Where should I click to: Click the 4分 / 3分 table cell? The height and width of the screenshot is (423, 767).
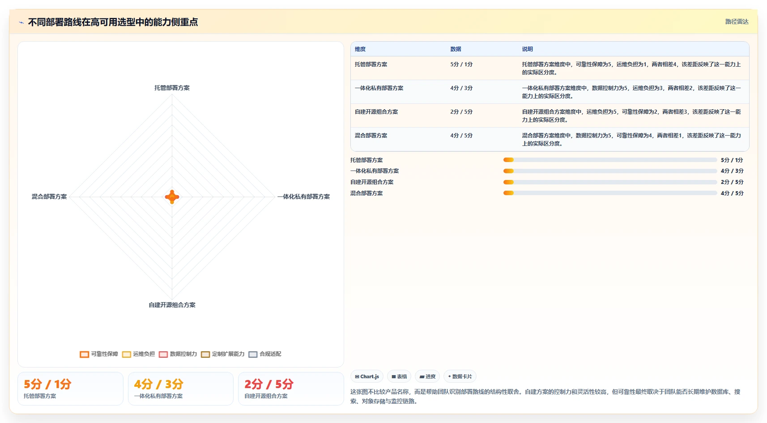tap(461, 88)
